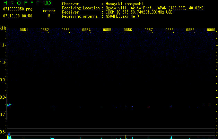Viewport: 218px width, 139px height.
Task: Click the 0.7 kHz frequency axis label
Action: [x=3, y=115]
